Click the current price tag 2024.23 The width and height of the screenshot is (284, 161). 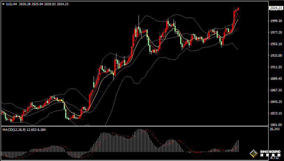(x=275, y=8)
